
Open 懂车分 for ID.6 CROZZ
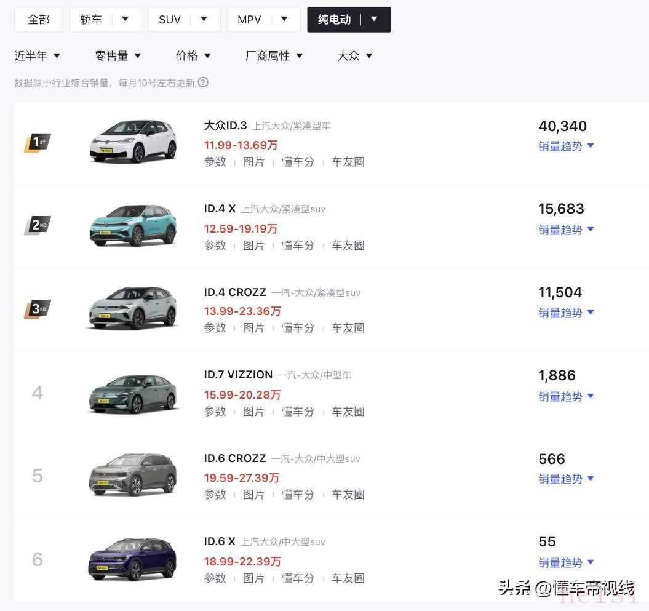pyautogui.click(x=298, y=495)
